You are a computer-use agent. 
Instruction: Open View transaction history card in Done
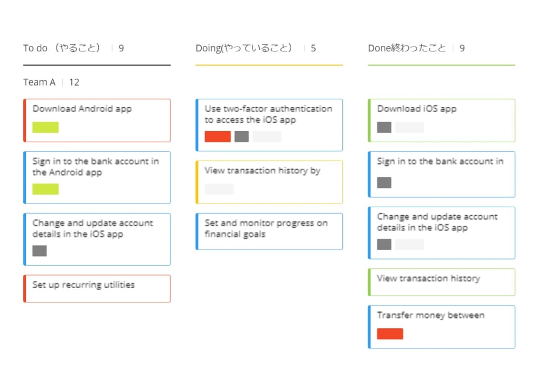click(428, 278)
